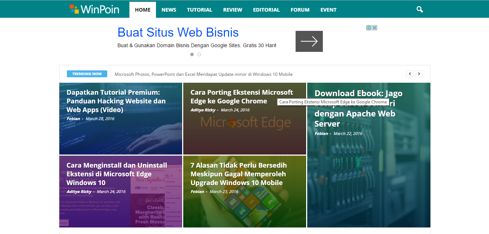Click author Aditya Rizky on install extension card
The image size is (489, 234).
(79, 192)
